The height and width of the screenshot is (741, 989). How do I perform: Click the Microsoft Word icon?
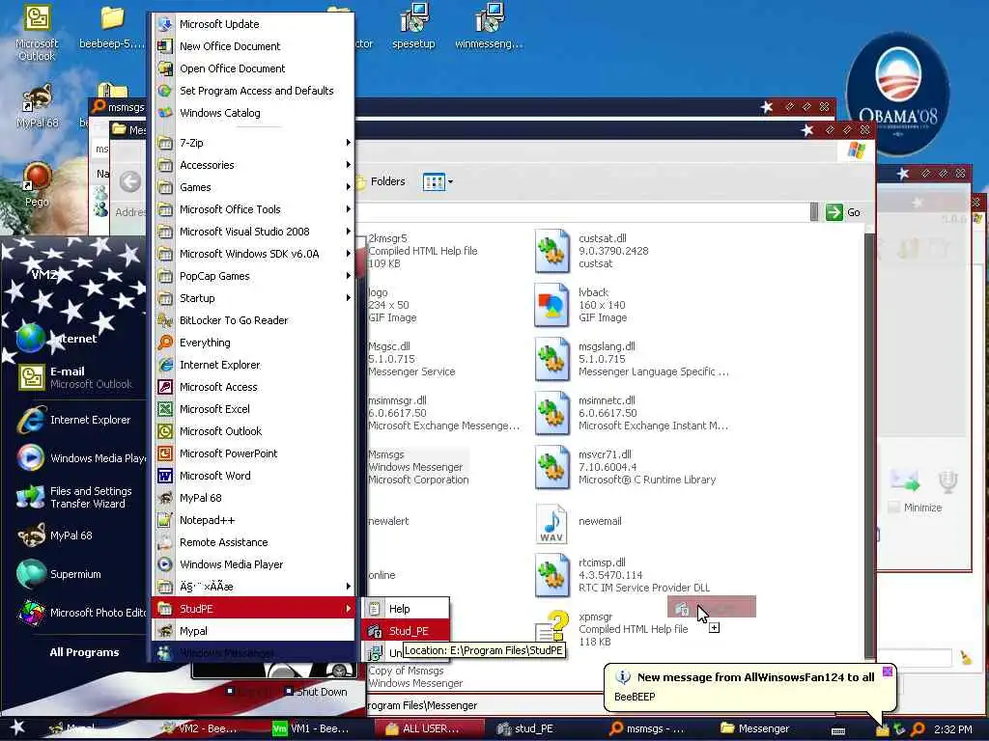165,476
